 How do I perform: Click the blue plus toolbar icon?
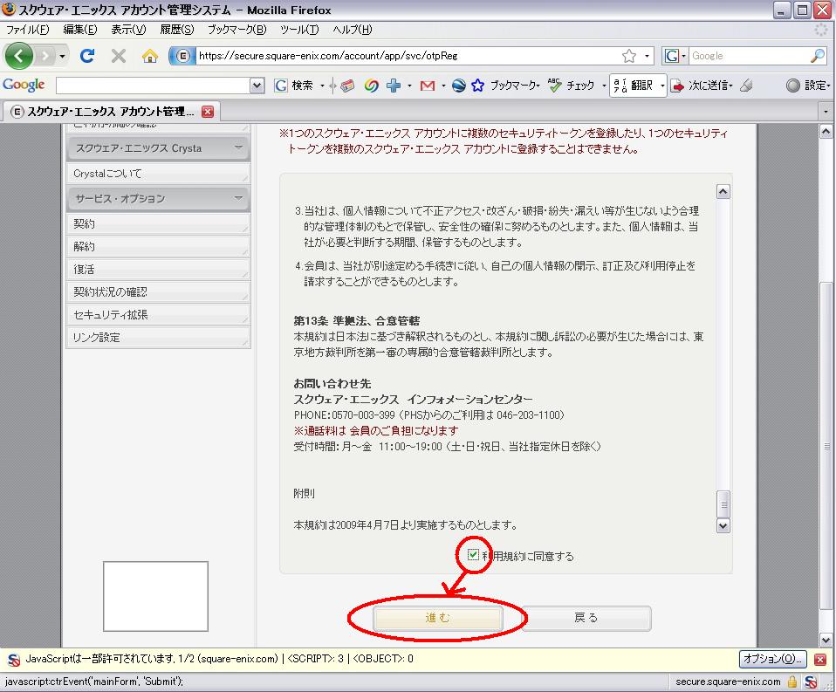(x=394, y=86)
